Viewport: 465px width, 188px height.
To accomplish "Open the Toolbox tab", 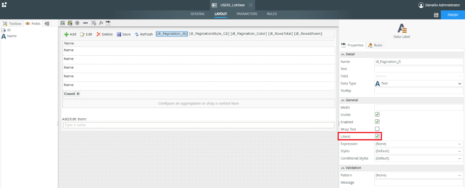I will click(x=12, y=23).
